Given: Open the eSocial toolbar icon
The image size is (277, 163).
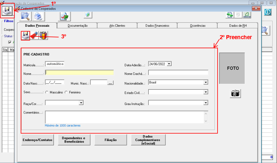Looking at the screenshot, I should (247, 15).
